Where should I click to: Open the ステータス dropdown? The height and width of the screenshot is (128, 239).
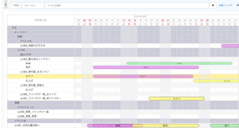33,5
